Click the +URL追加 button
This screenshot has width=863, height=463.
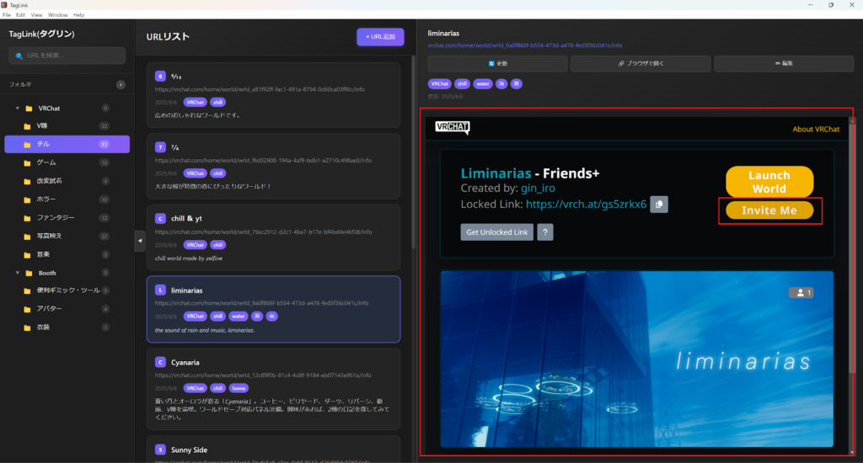click(380, 37)
